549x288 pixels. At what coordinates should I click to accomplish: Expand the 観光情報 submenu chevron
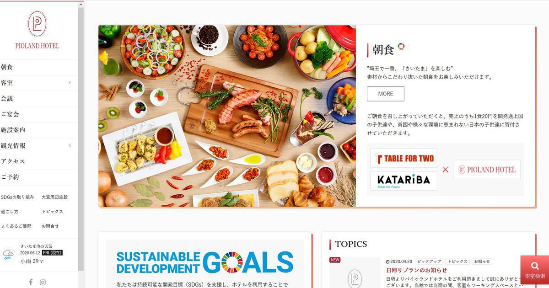click(70, 145)
